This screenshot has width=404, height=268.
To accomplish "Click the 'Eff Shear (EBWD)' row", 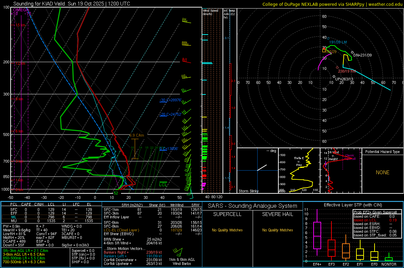I will (153, 234).
